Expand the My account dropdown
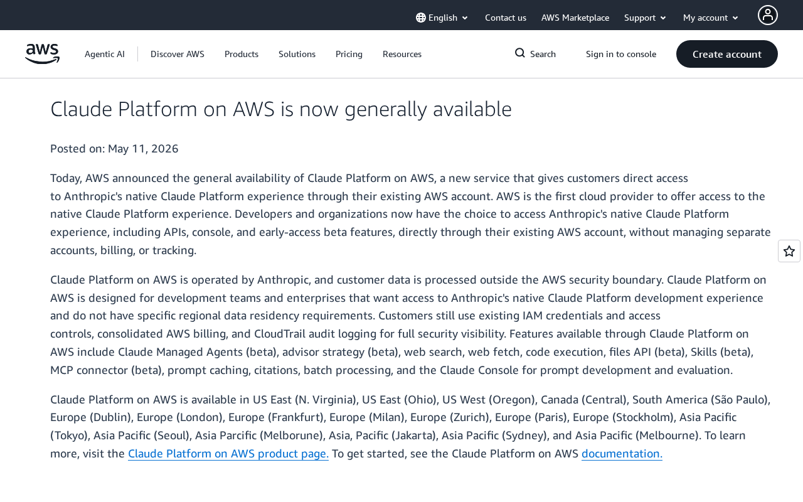This screenshot has width=803, height=502. tap(711, 18)
